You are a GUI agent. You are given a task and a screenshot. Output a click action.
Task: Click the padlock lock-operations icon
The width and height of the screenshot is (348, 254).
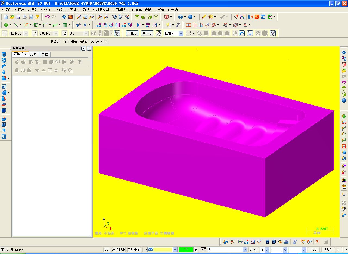coord(17,70)
